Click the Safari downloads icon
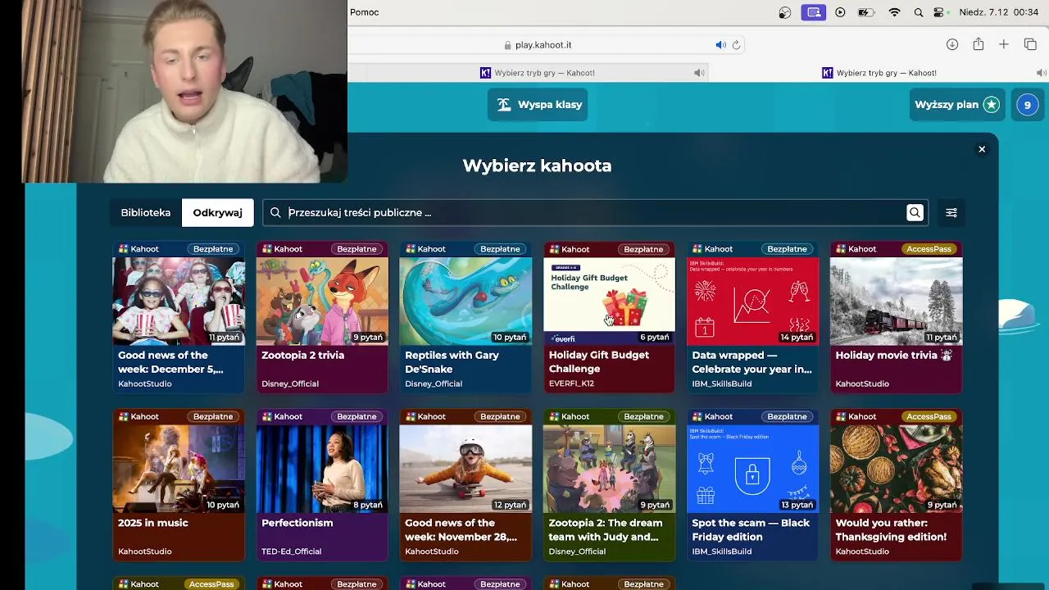 952,45
